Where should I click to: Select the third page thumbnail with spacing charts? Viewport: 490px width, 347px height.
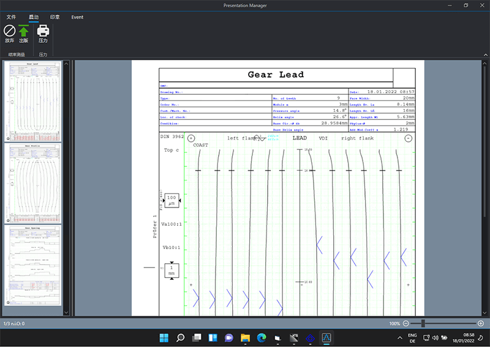point(33,266)
